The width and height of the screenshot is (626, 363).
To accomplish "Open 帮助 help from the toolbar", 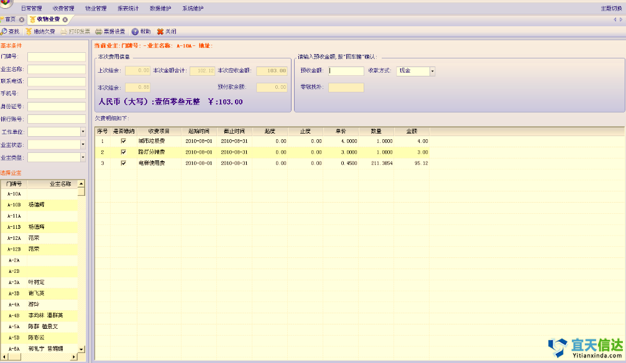I will coord(135,31).
